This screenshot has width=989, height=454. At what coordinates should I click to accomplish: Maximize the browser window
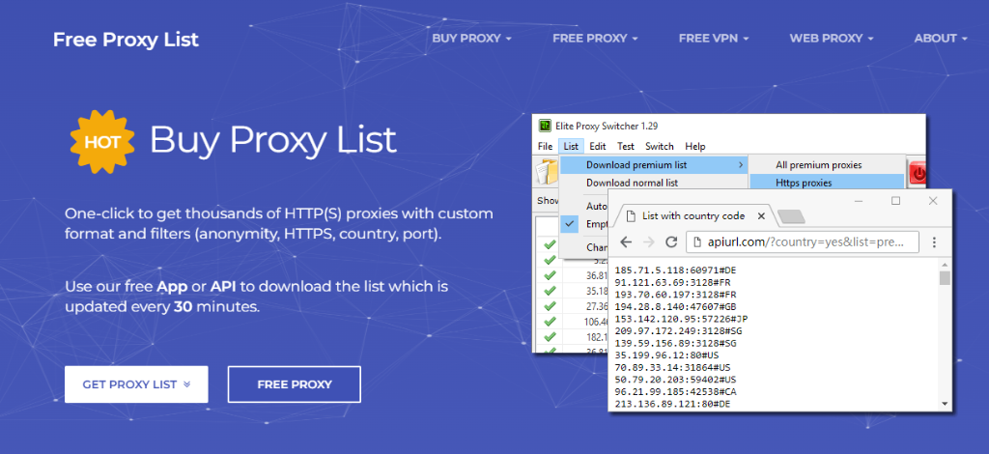(895, 201)
